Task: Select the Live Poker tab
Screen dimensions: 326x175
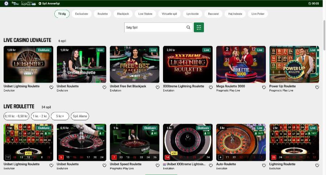Action: [x=258, y=14]
